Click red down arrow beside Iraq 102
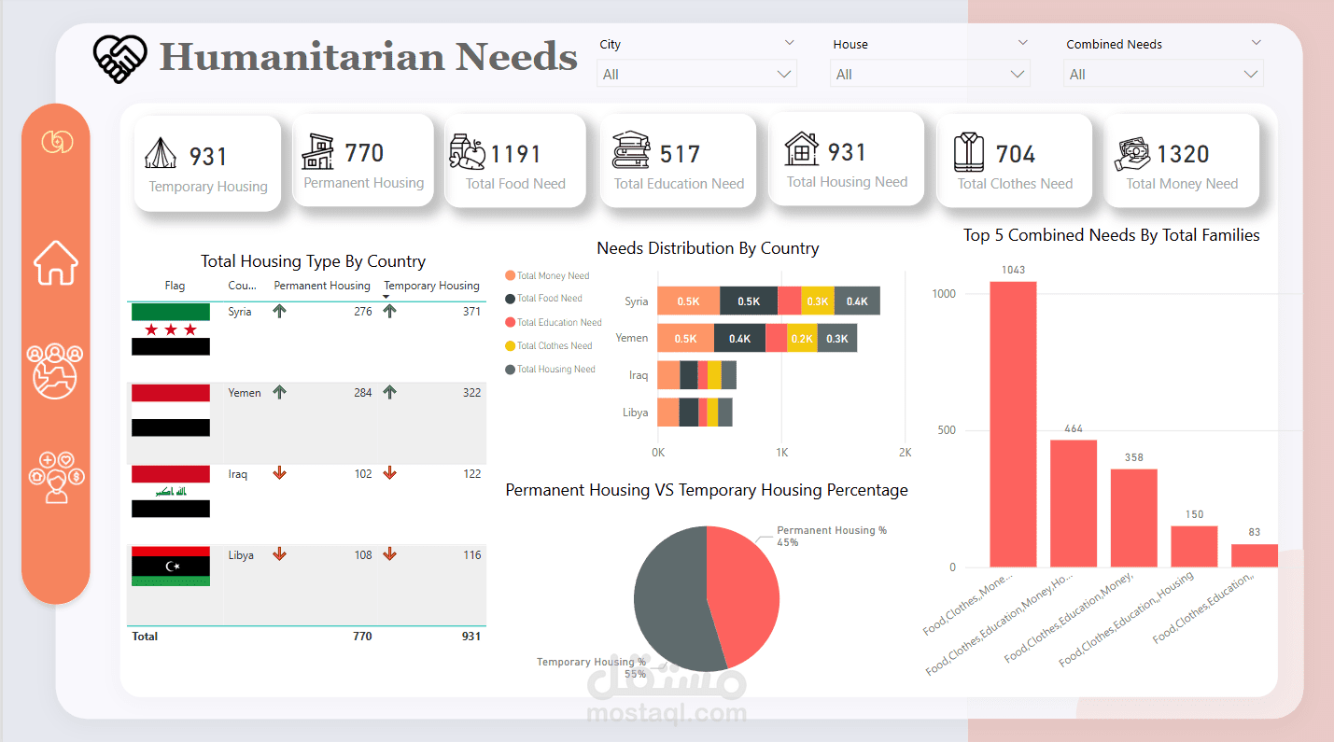Image resolution: width=1334 pixels, height=742 pixels. click(x=279, y=474)
